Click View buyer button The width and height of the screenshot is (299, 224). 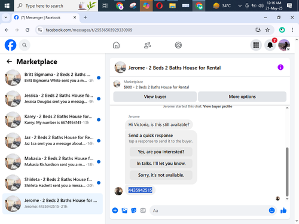[155, 97]
